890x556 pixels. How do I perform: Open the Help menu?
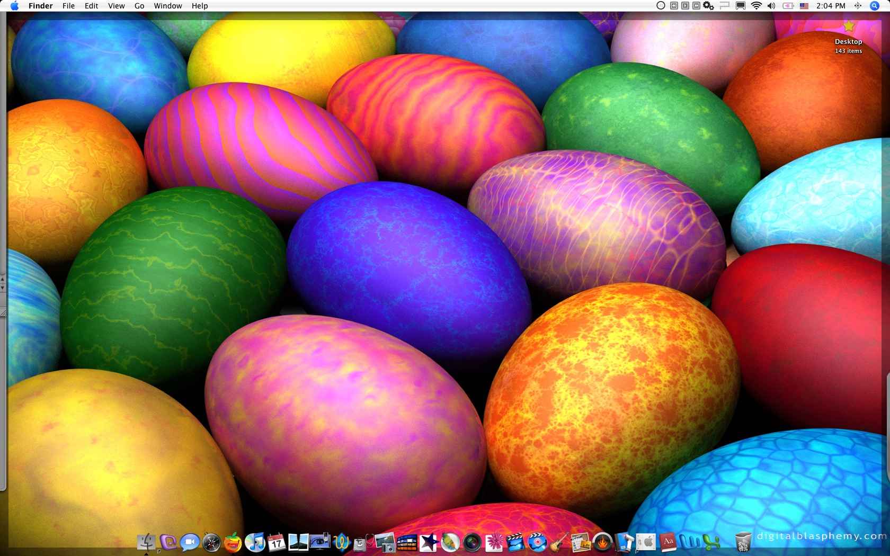point(200,6)
